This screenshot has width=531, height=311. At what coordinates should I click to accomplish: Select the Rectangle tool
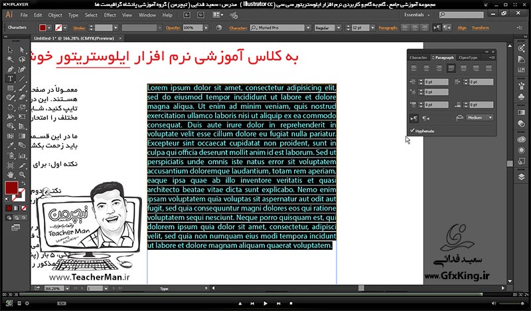tap(11, 88)
